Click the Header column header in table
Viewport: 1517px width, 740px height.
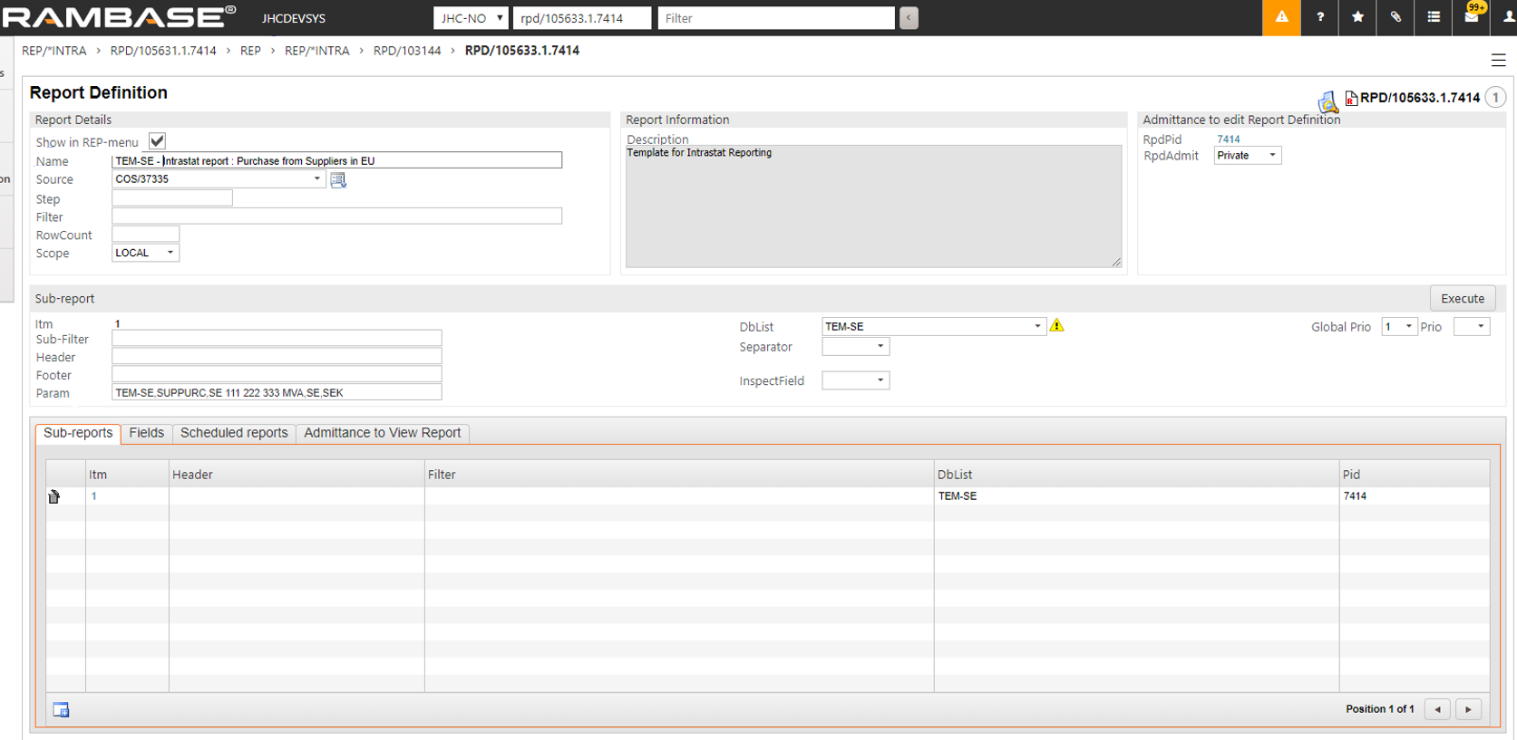[x=297, y=475]
